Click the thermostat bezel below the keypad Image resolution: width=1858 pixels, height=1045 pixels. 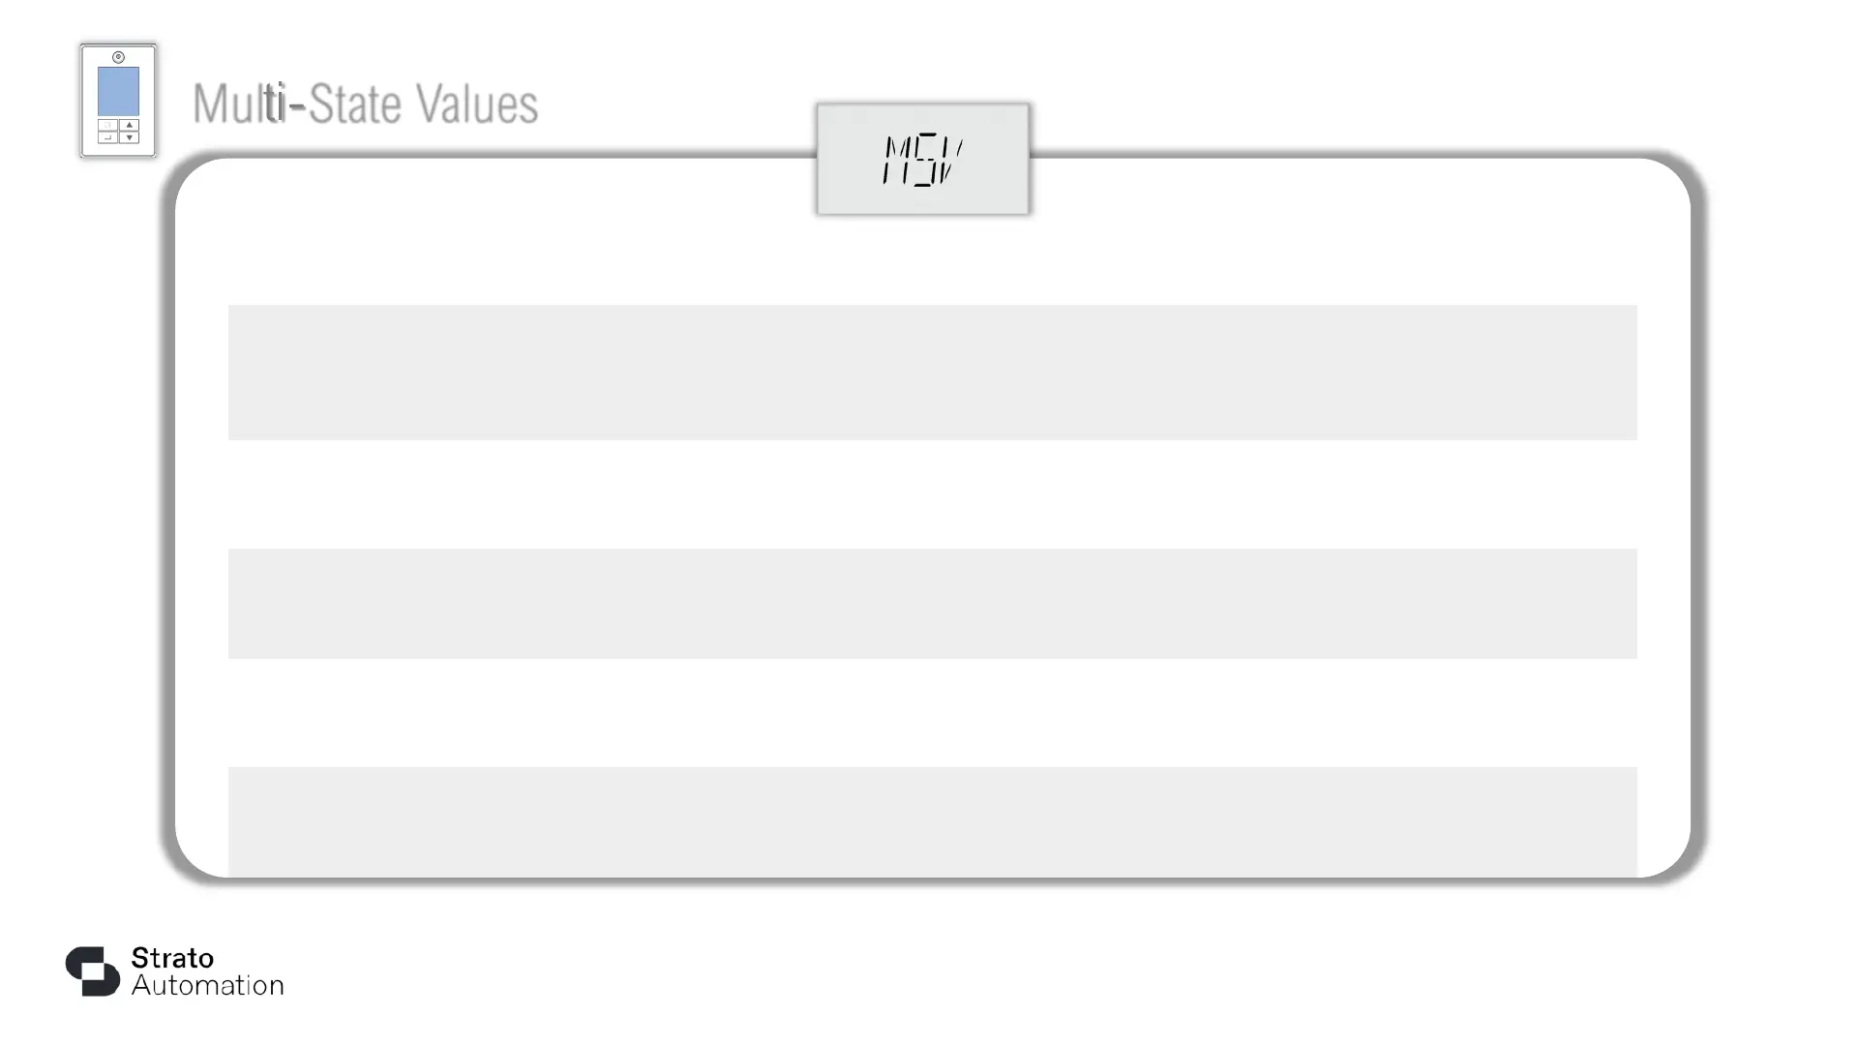118,149
